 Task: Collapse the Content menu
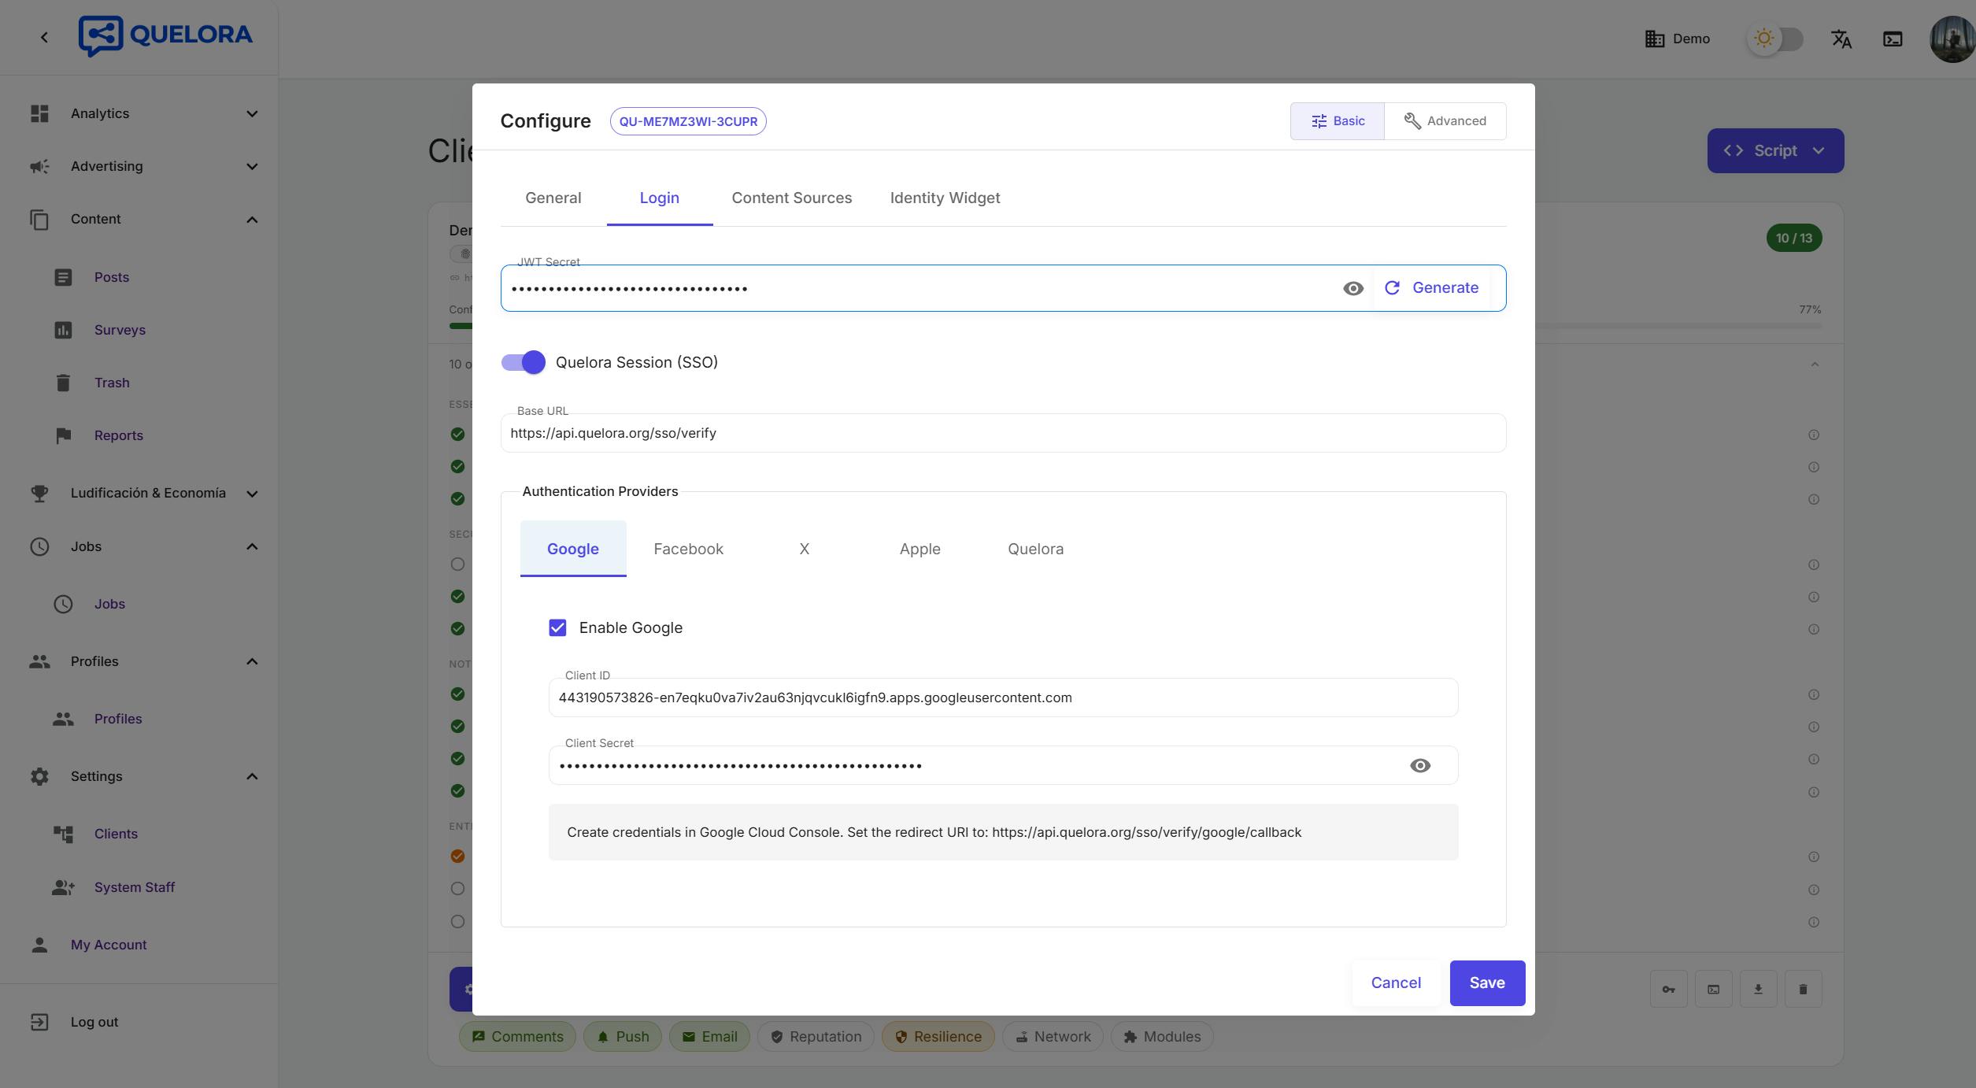coord(252,219)
